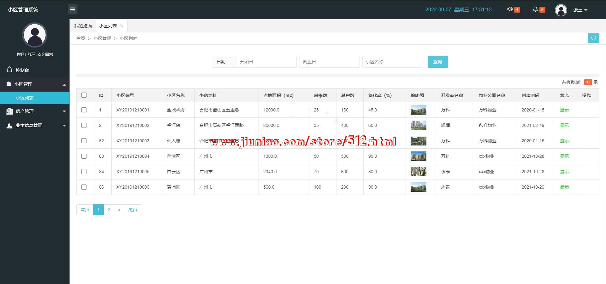Click the hamburger menu toggle icon
Screen dimensions: 606x284
click(72, 9)
